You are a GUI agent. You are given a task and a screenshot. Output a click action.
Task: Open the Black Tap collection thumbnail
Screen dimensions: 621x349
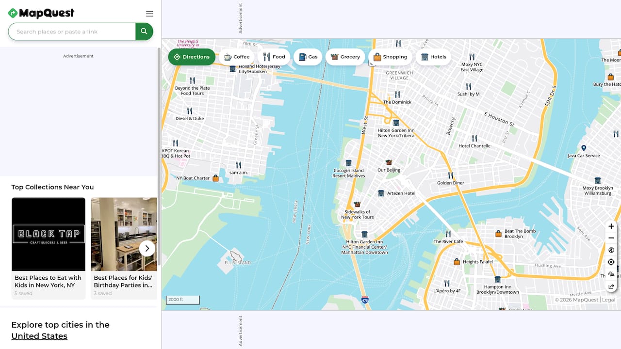[x=49, y=234]
